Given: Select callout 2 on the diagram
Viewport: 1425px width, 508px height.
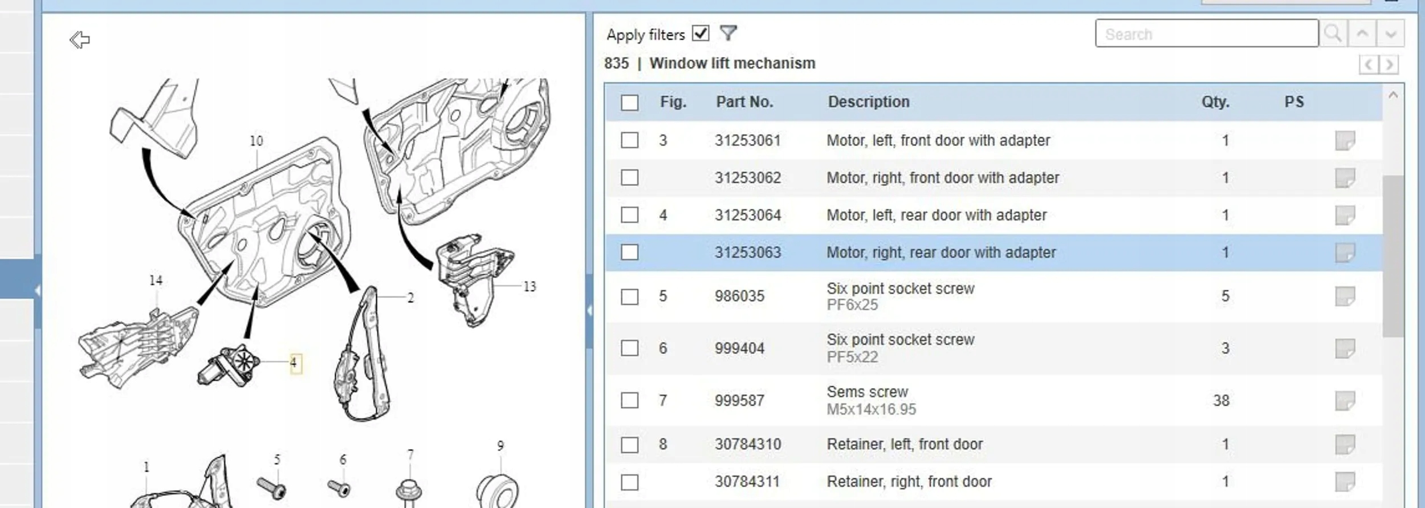Looking at the screenshot, I should pyautogui.click(x=410, y=298).
